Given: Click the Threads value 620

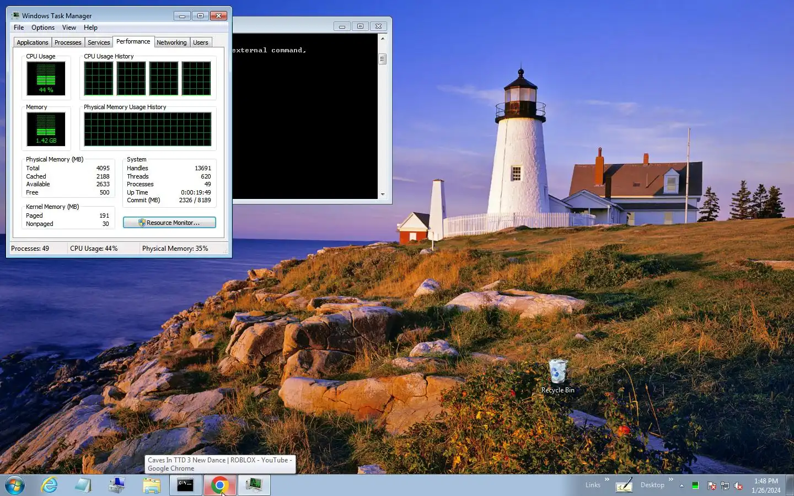Looking at the screenshot, I should pos(206,176).
